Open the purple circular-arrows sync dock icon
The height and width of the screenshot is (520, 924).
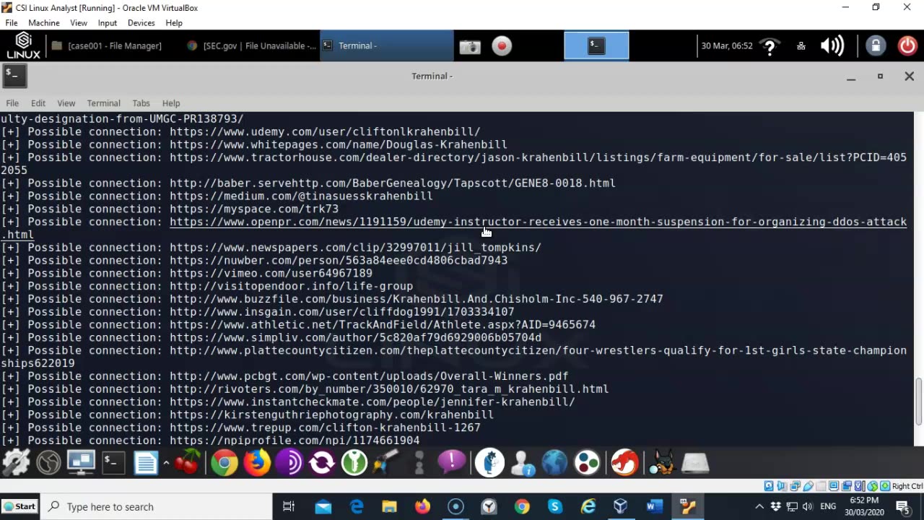tap(322, 462)
